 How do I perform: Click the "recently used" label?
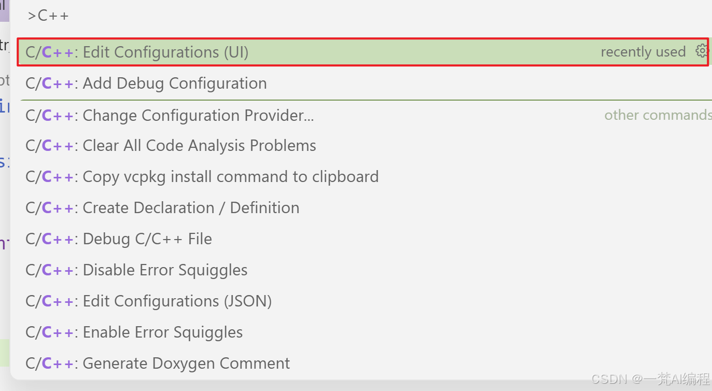(x=643, y=52)
